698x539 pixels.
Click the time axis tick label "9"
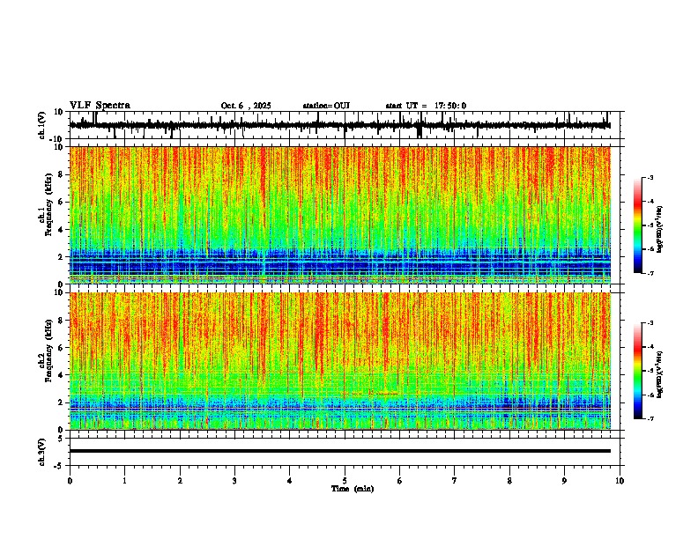click(x=564, y=481)
